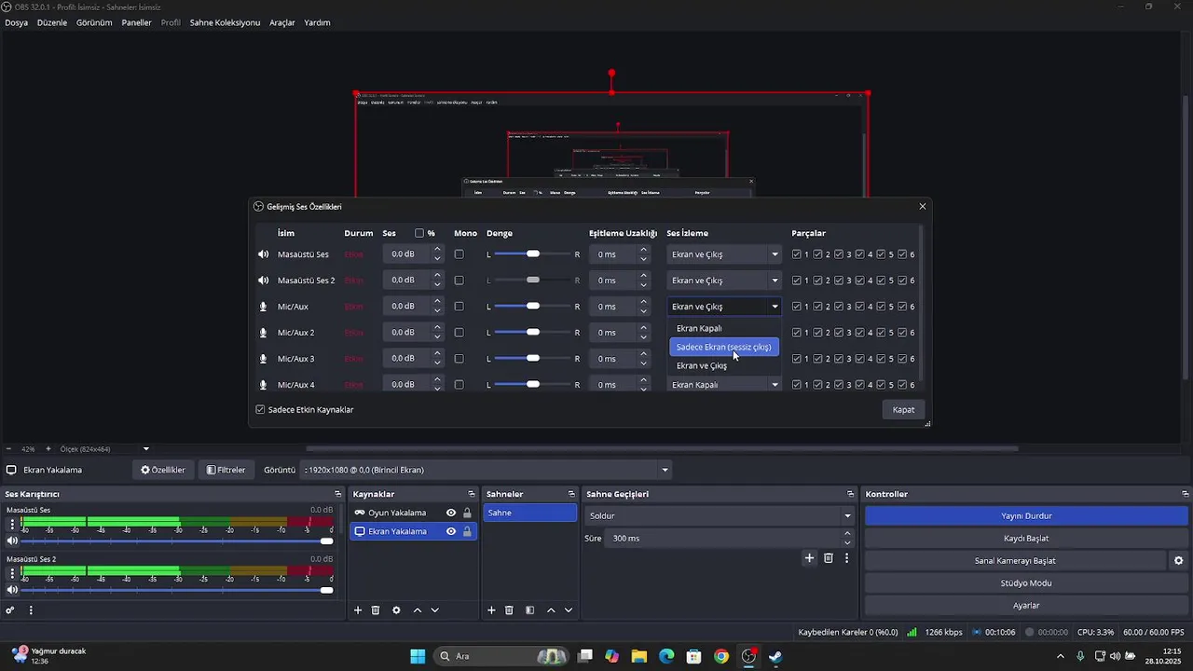Add a new scene in Sahneler
Image resolution: width=1193 pixels, height=671 pixels.
click(x=491, y=610)
